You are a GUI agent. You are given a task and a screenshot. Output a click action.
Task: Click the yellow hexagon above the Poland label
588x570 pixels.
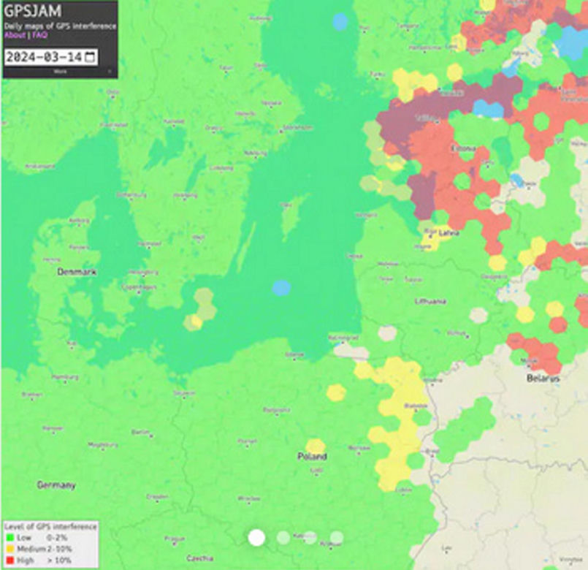(x=316, y=446)
